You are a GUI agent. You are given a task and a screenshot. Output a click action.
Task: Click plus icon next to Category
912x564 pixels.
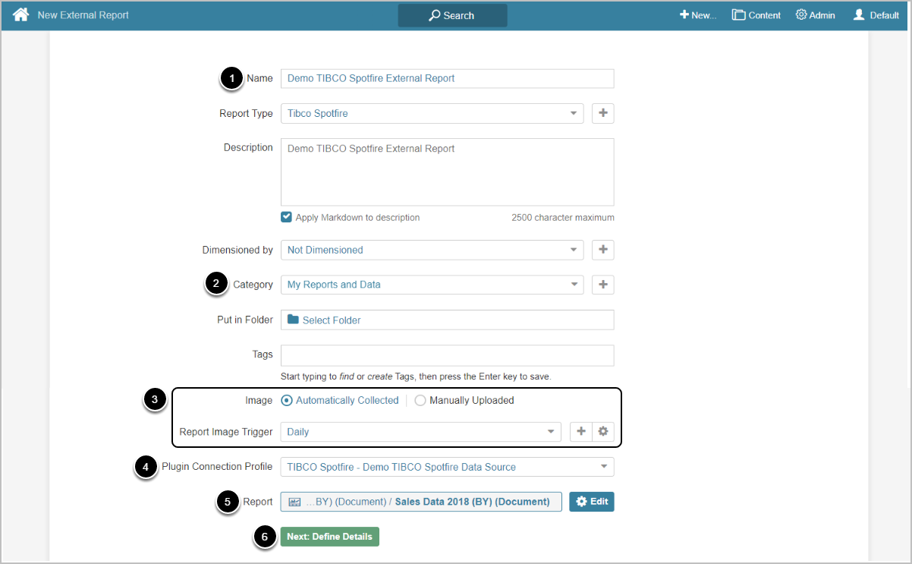tap(603, 285)
